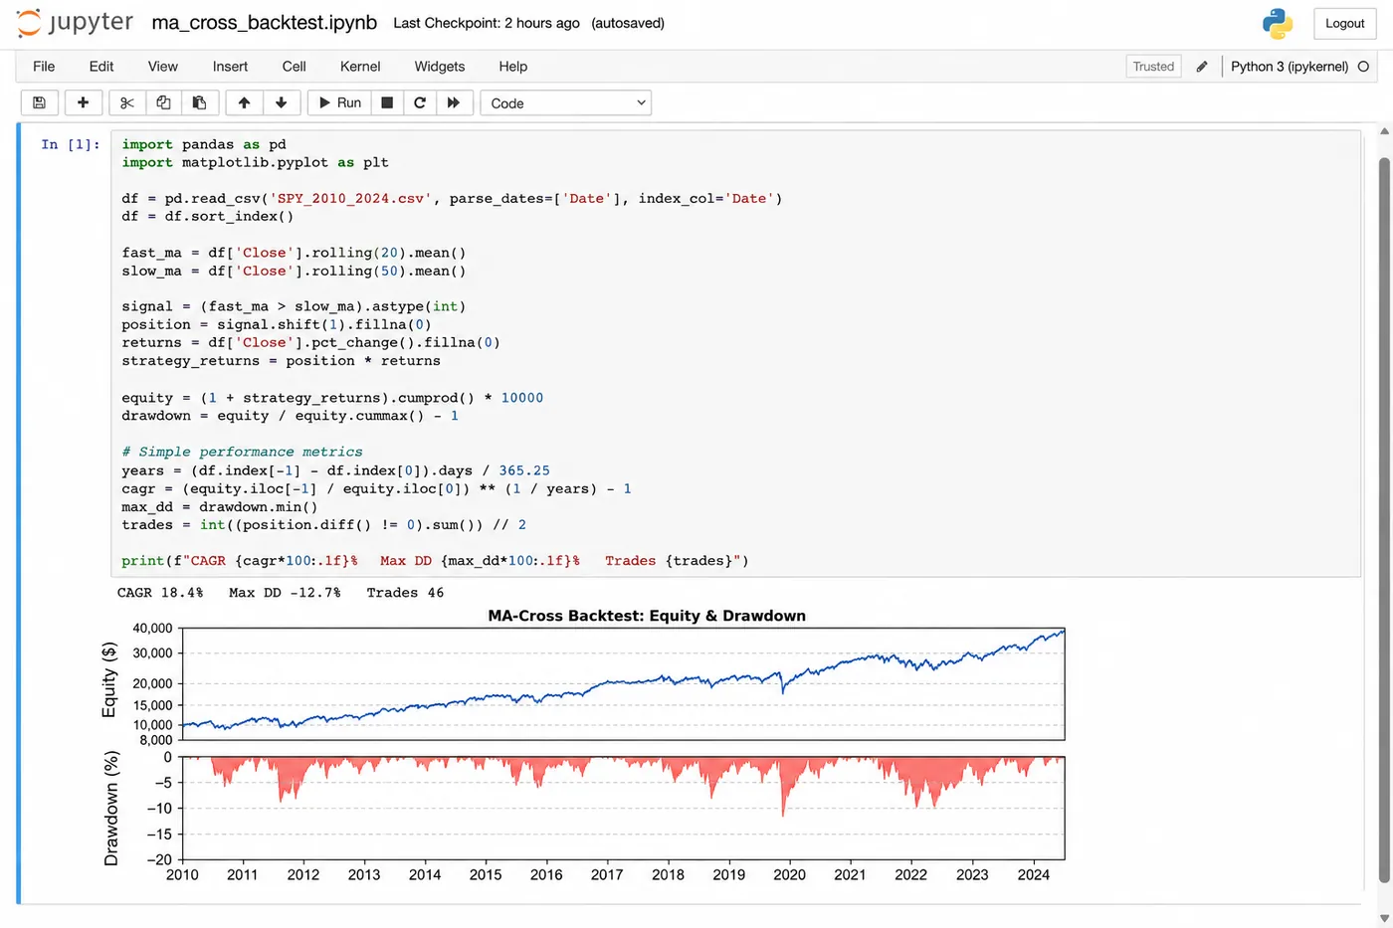This screenshot has width=1393, height=928.
Task: Paste cells below icon
Action: 199,102
